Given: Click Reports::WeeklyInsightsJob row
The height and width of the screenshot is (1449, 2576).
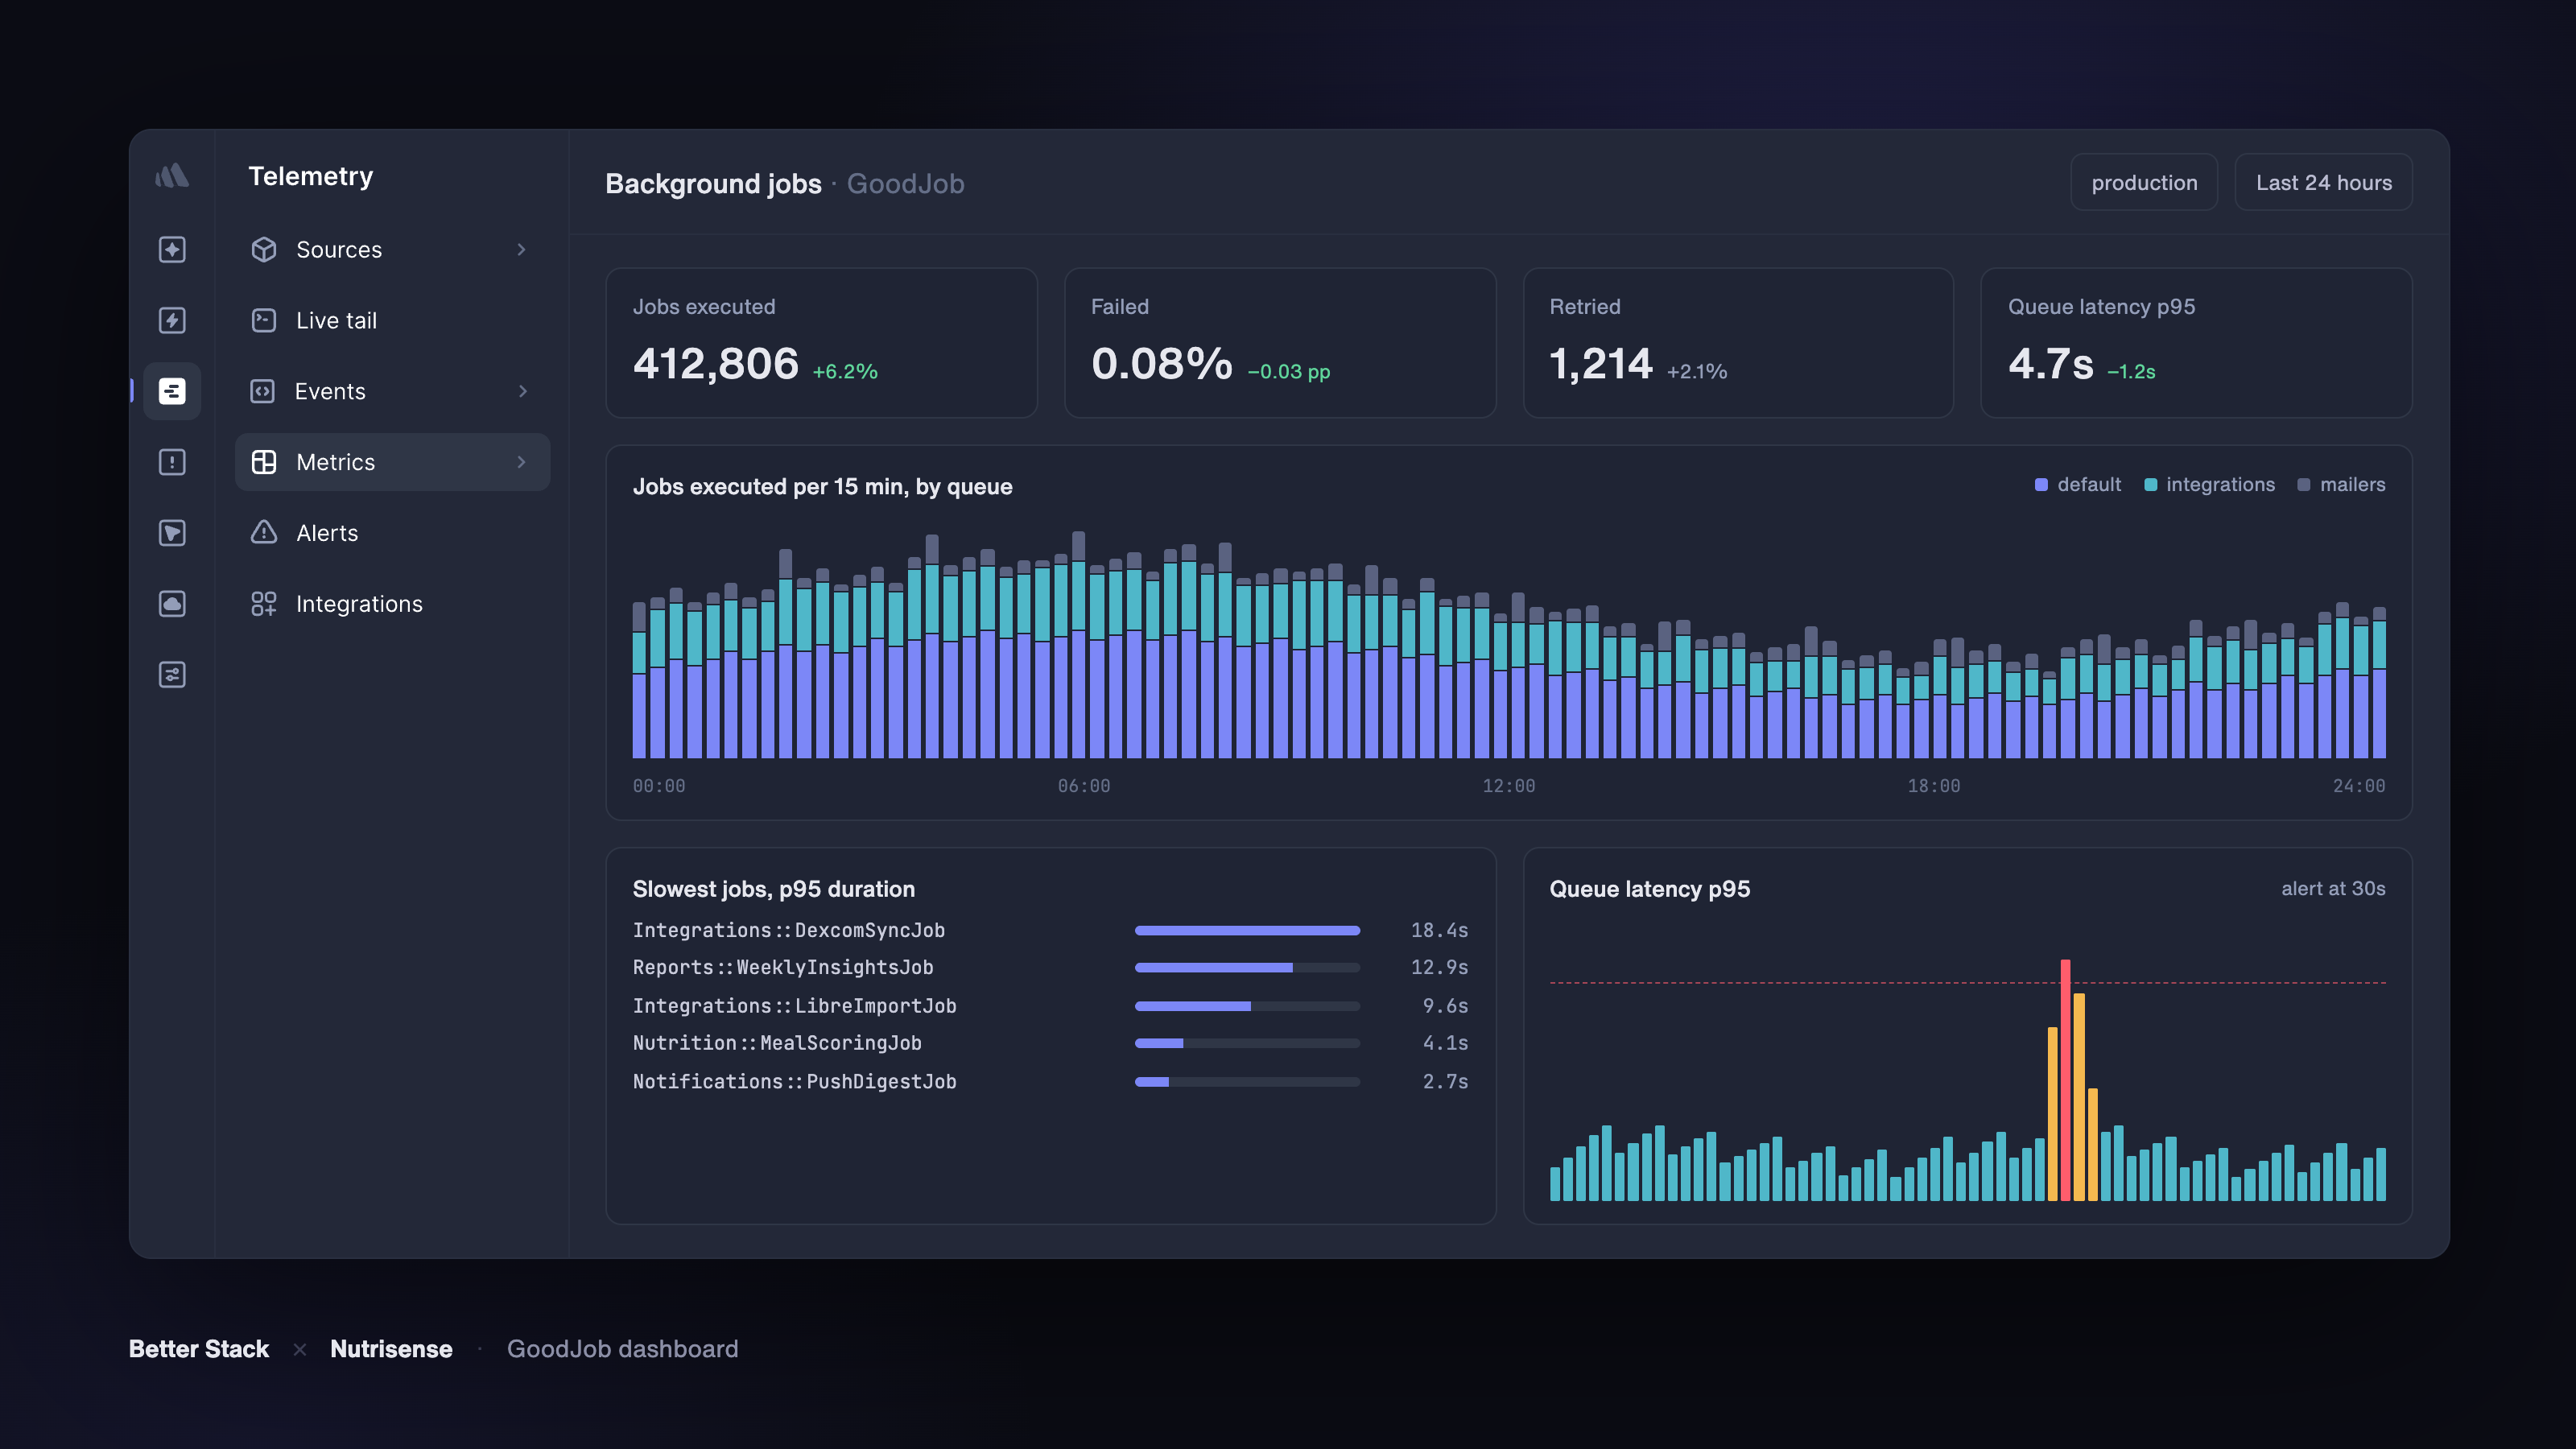Looking at the screenshot, I should 1050,967.
